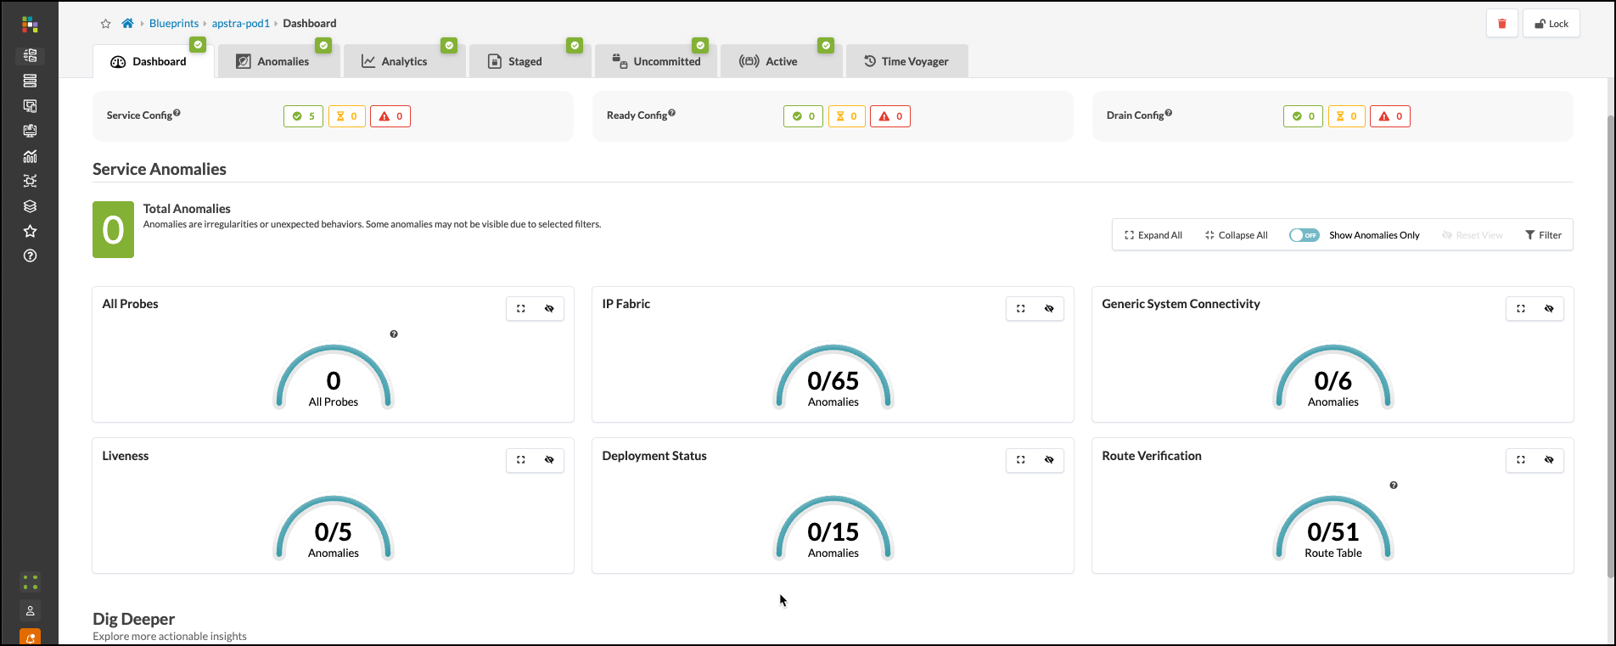This screenshot has height=646, width=1616.
Task: Click the home icon in breadcrumb
Action: click(127, 24)
